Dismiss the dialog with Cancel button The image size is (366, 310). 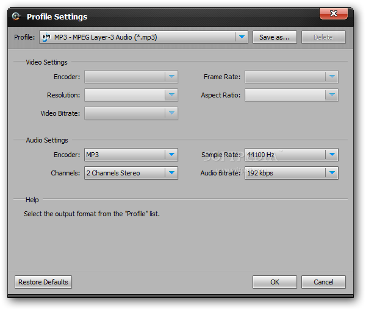coord(323,282)
